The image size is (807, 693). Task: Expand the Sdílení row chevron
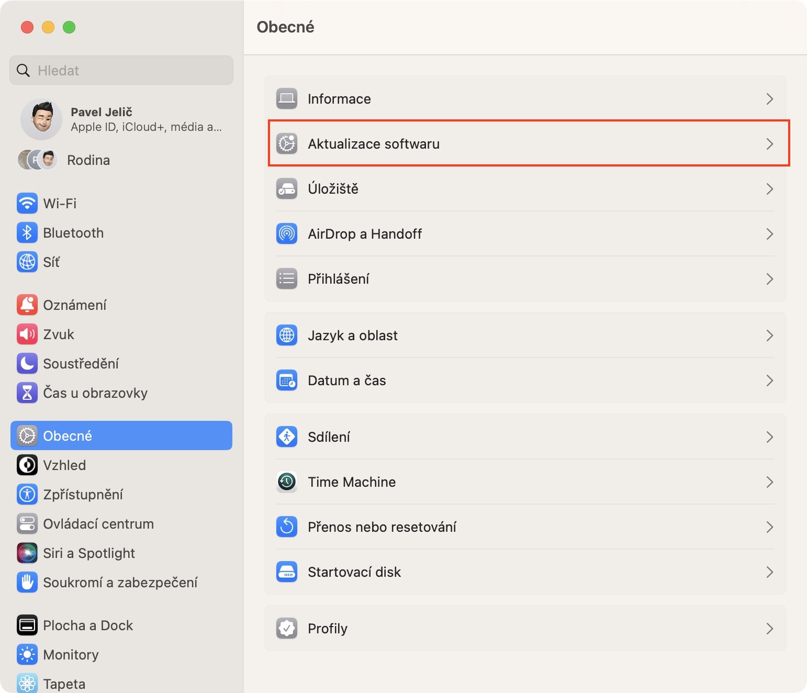click(x=769, y=437)
